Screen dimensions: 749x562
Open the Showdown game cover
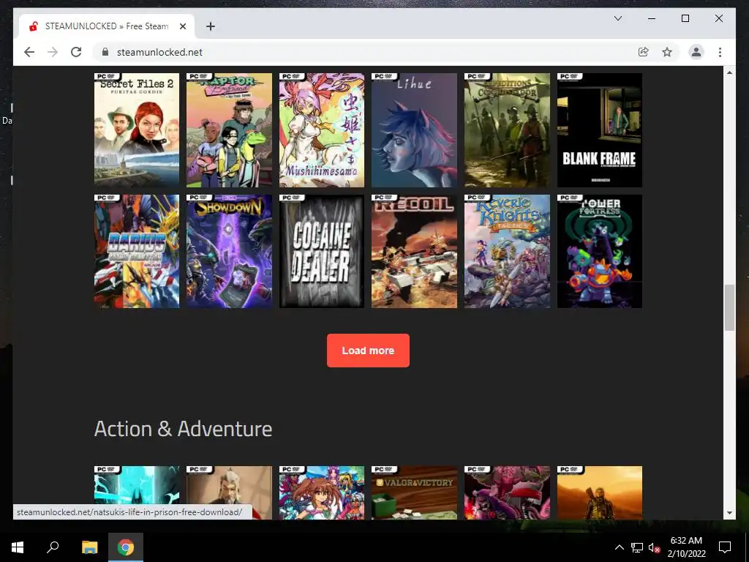229,251
